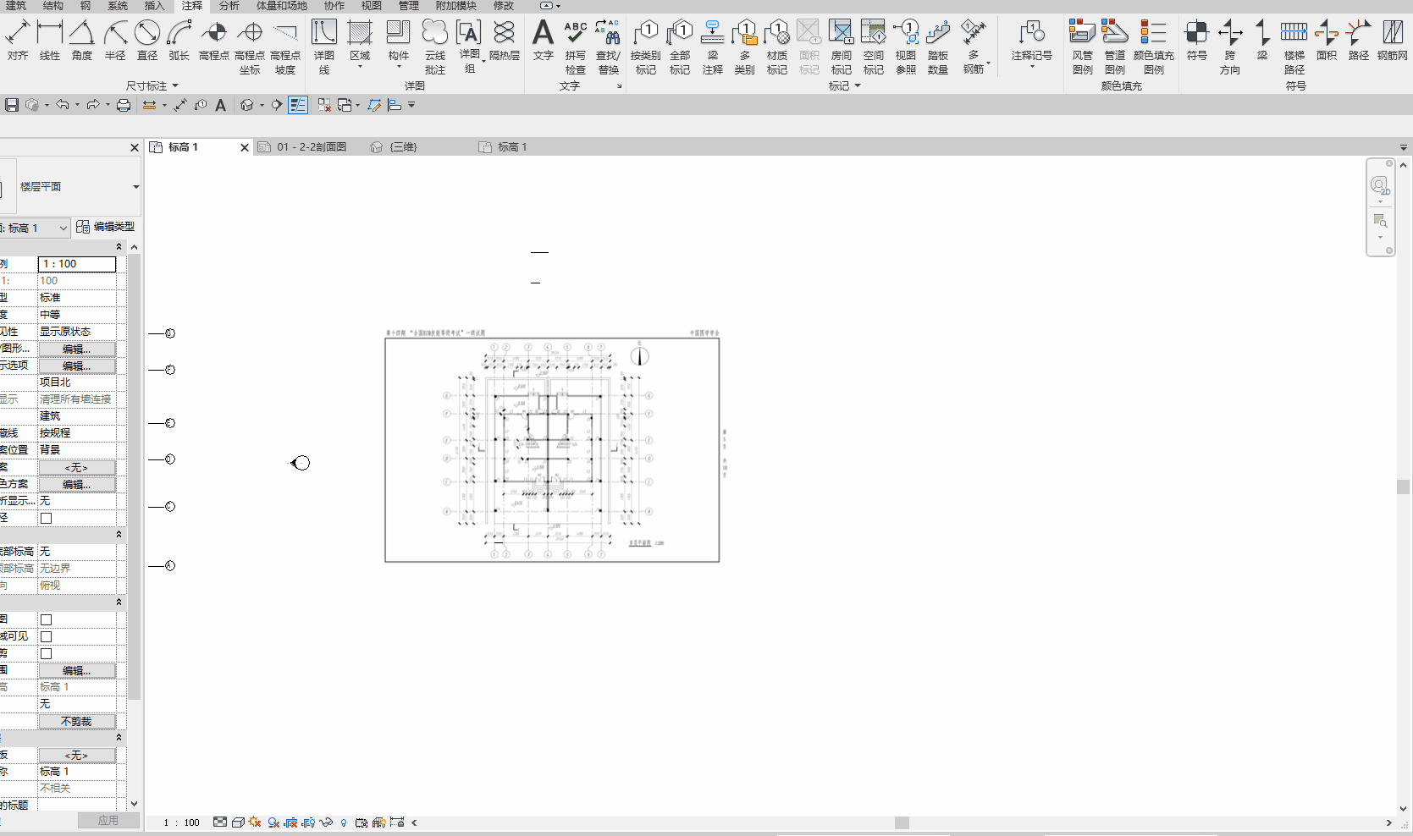
Task: Switch to the {三维} view tab
Action: click(x=395, y=147)
